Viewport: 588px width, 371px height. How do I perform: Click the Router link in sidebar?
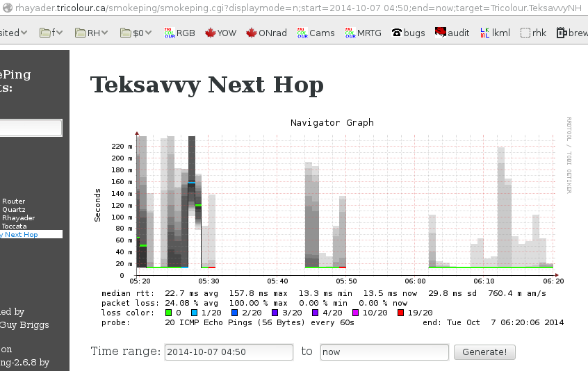point(13,201)
